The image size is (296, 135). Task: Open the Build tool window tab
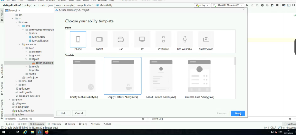[x=107, y=124]
